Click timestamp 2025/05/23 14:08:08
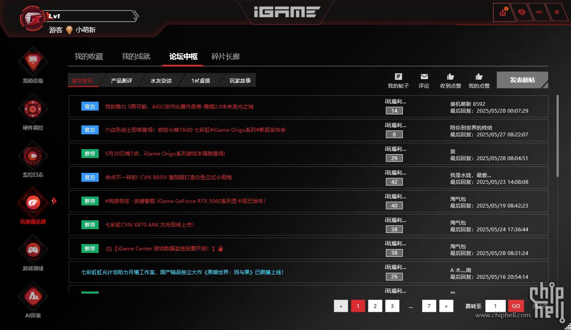 point(502,182)
